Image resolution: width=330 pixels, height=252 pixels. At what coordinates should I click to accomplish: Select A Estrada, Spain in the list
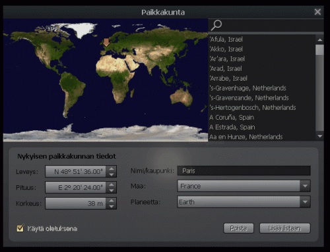coord(262,127)
